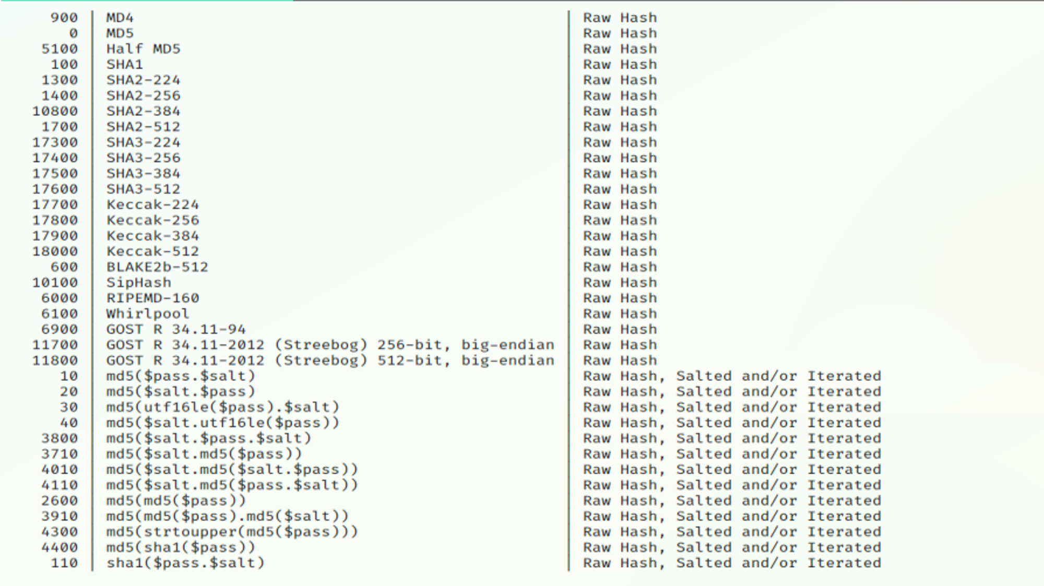Click mode number 1400 for SHA2-256
The image size is (1044, 586).
pos(60,95)
